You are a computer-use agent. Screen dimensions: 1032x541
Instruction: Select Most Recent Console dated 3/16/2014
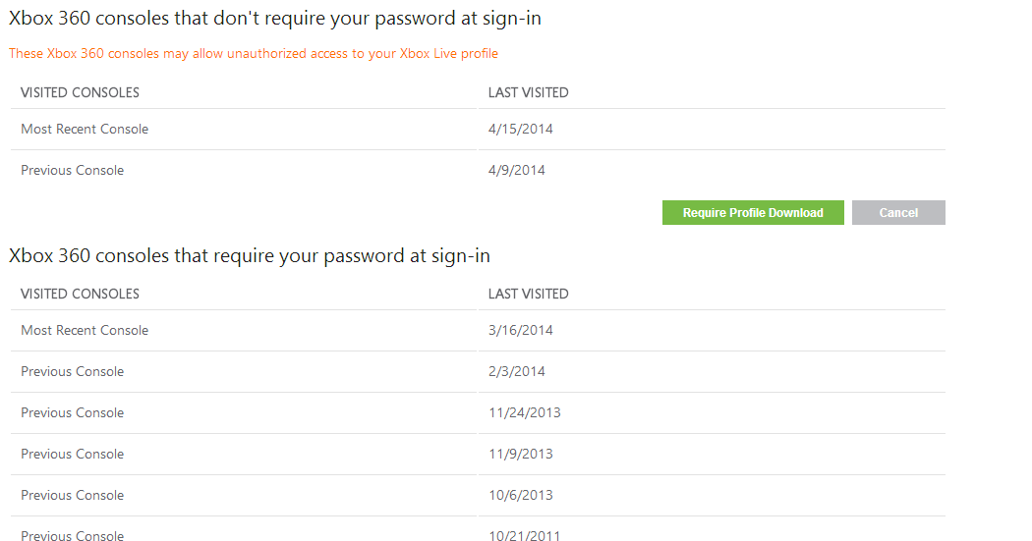point(85,331)
